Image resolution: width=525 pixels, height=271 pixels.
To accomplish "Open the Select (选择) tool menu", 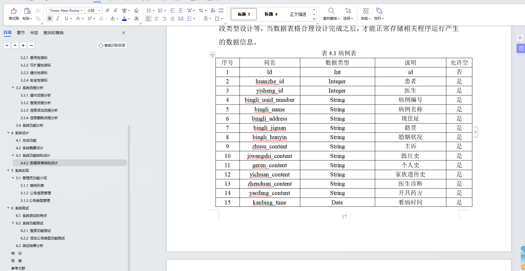I will tap(348, 14).
